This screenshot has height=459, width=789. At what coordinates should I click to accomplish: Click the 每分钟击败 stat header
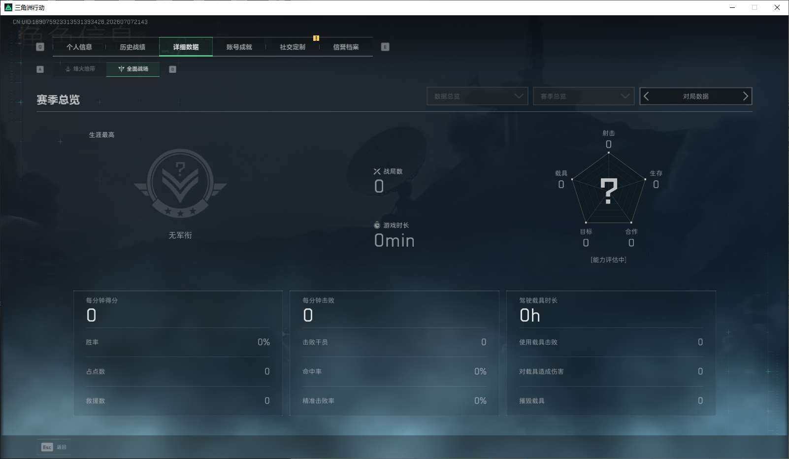319,300
